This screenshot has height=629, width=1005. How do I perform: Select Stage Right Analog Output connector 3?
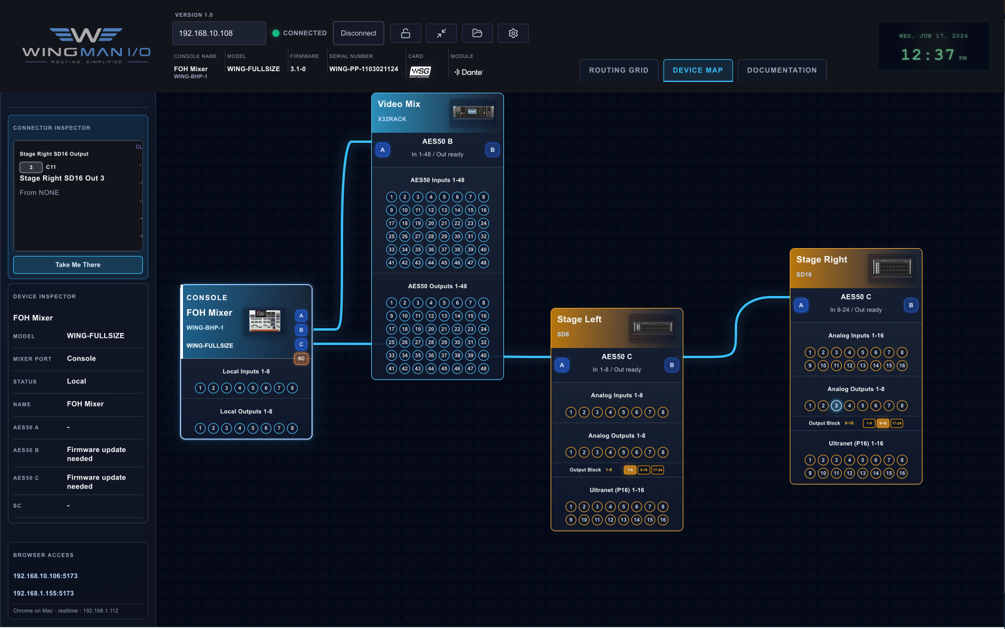coord(836,406)
